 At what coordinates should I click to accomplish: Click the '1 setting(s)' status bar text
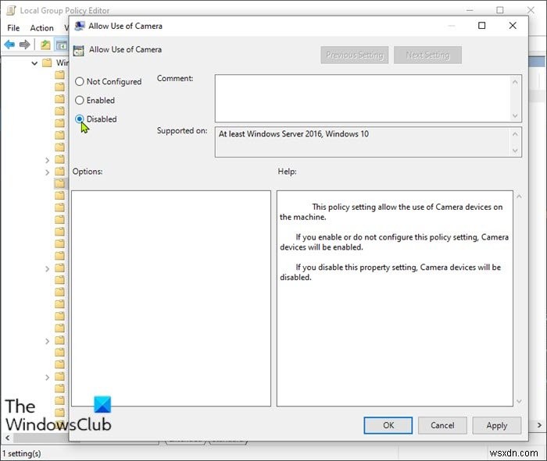[x=21, y=453]
